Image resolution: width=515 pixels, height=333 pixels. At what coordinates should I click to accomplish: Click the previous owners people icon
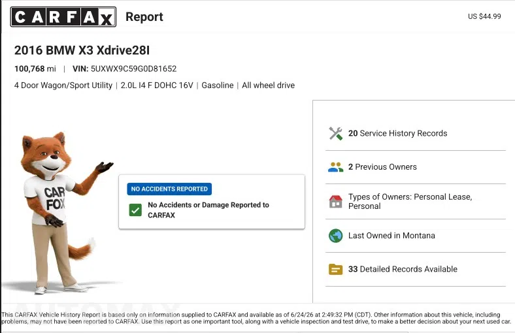335,167
